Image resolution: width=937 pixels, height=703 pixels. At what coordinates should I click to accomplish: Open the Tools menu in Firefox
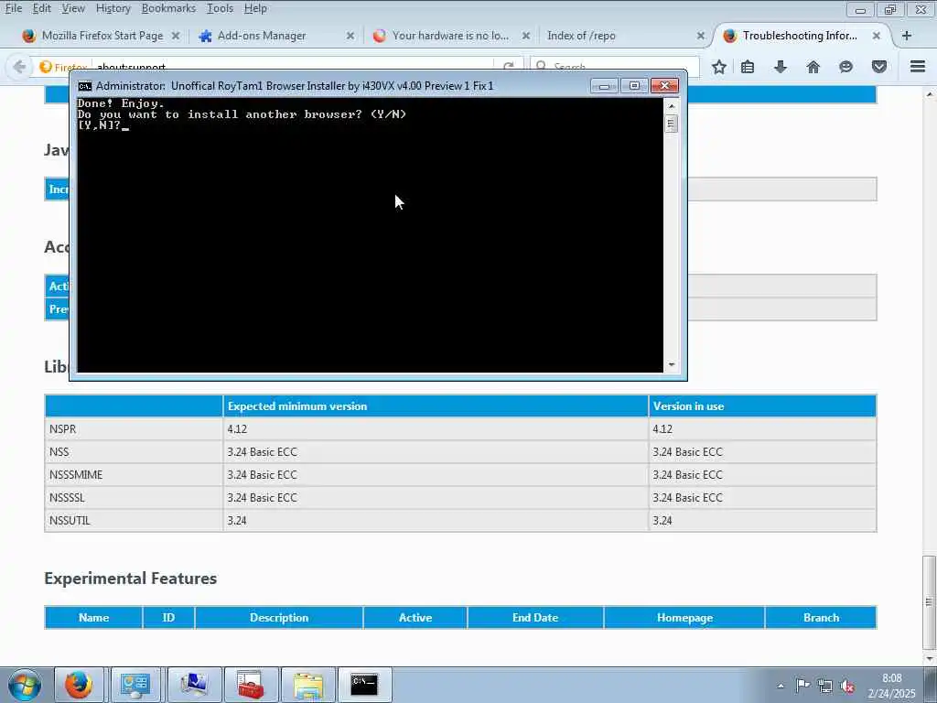[220, 8]
